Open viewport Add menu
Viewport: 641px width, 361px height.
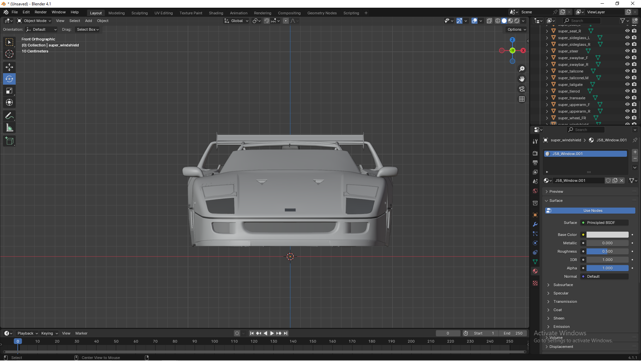88,21
